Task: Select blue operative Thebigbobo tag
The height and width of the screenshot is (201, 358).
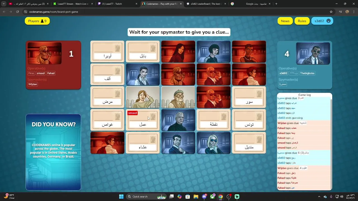Action: click(x=307, y=73)
